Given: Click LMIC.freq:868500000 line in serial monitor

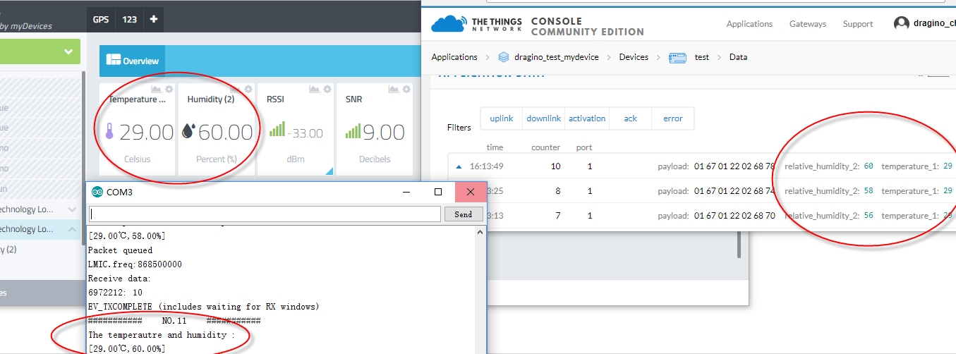Looking at the screenshot, I should coord(135,264).
